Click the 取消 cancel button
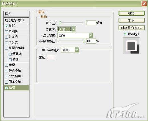Image resolution: width=148 pixels, height=121 pixels. pyautogui.click(x=131, y=21)
